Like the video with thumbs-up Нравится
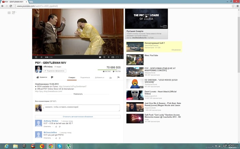 (x=41, y=77)
